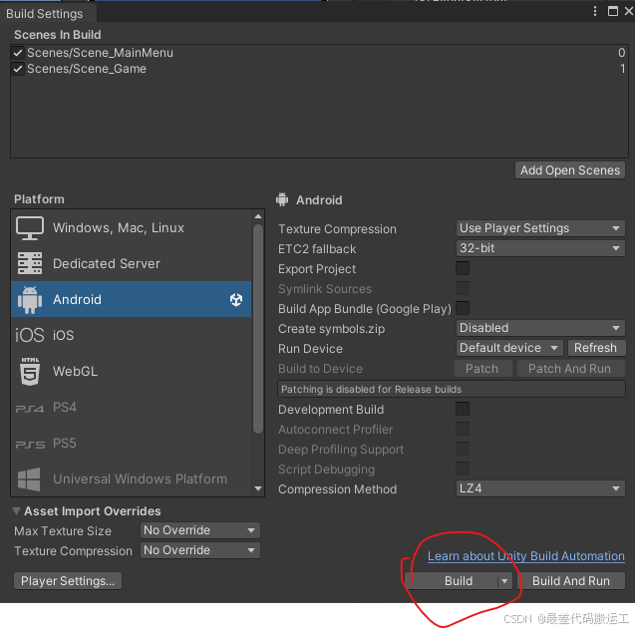Click the PS4 platform logo
This screenshot has height=630, width=635.
coord(30,409)
